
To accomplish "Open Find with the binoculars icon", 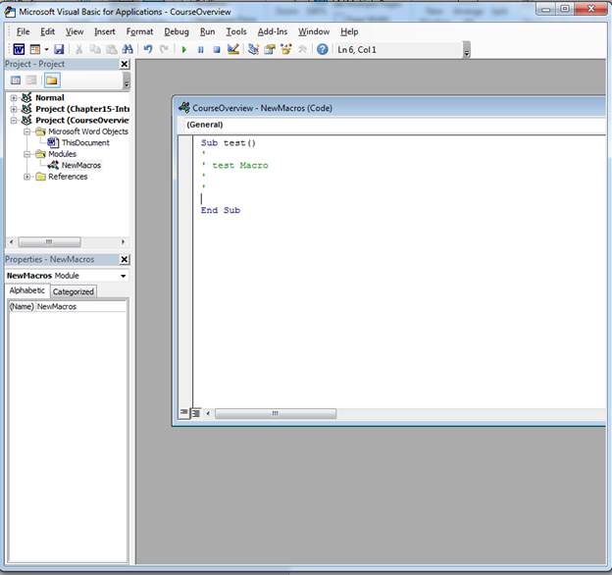I will pos(127,49).
